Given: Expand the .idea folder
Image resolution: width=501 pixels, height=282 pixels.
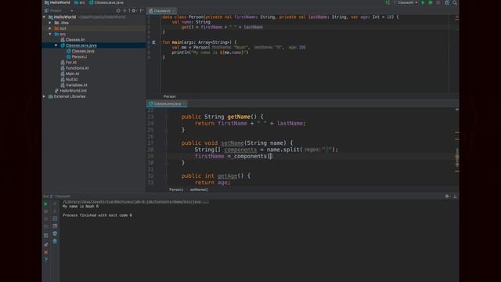Looking at the screenshot, I should pyautogui.click(x=50, y=23).
